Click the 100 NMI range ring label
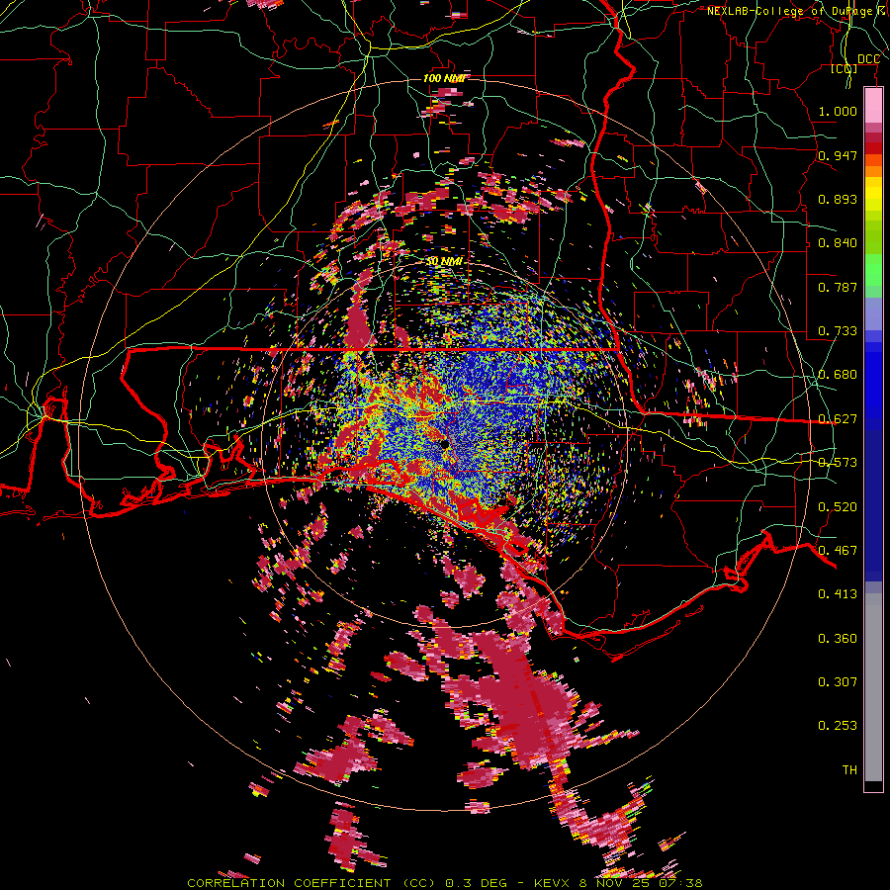 tap(444, 78)
